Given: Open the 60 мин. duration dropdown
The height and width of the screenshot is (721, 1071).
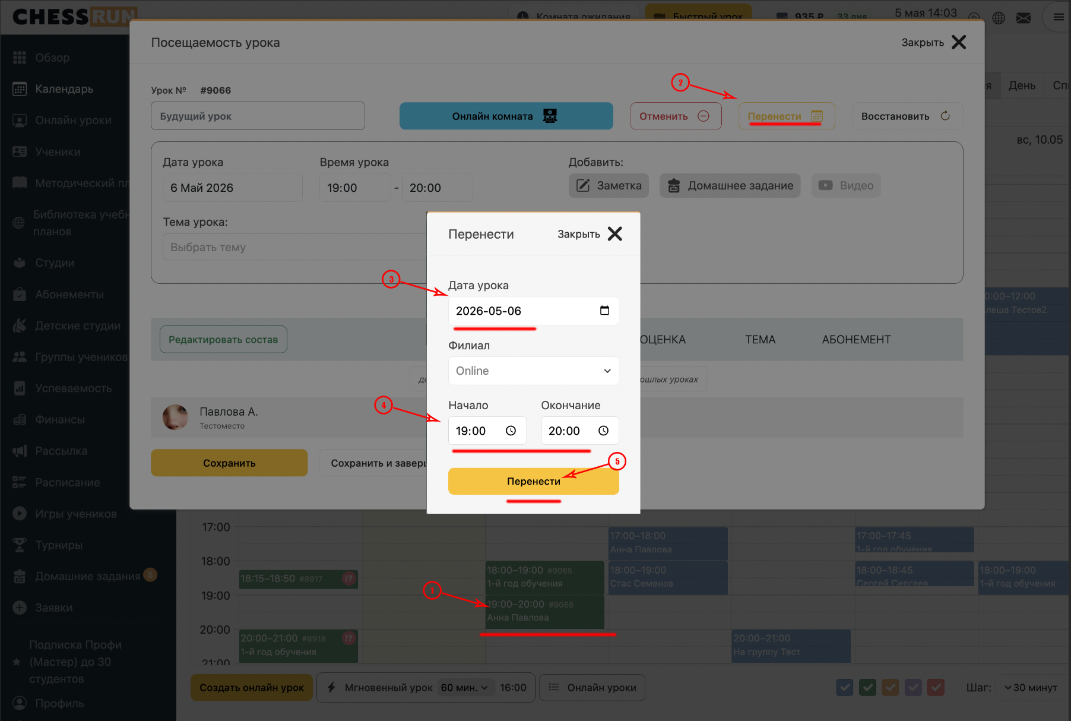Looking at the screenshot, I should (x=464, y=687).
